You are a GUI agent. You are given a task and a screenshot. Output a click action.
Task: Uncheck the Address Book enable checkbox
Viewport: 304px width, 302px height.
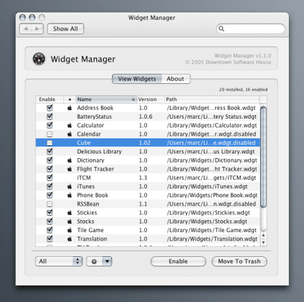click(x=49, y=108)
